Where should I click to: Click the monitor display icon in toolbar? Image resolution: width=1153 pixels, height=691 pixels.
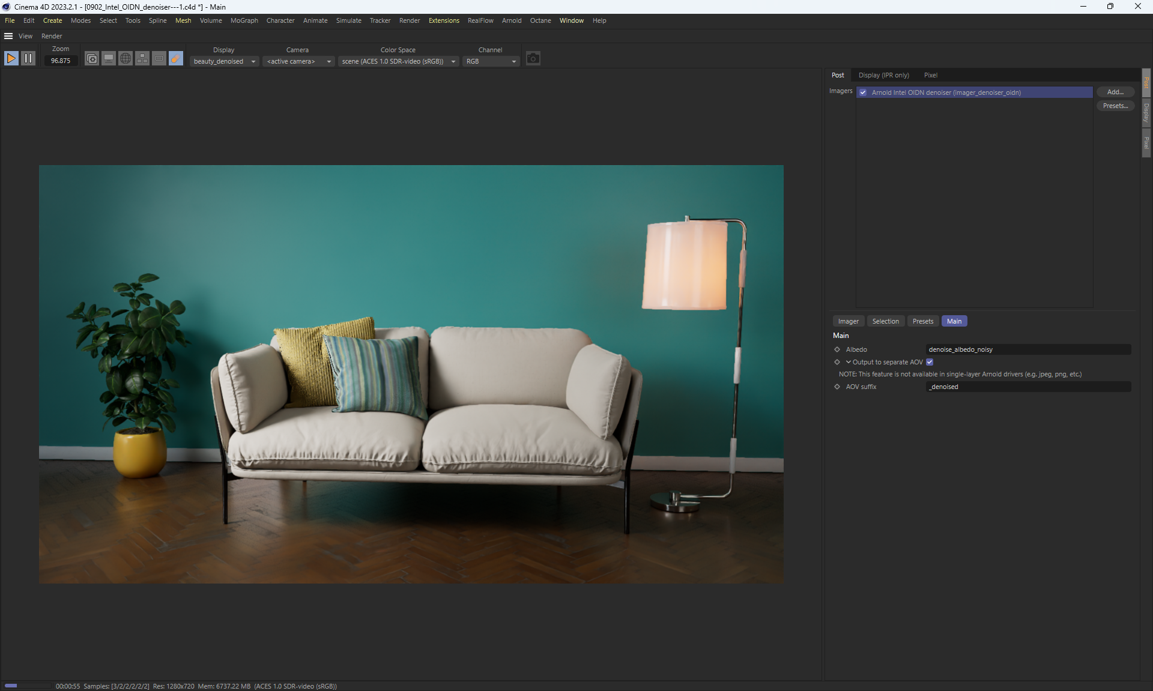point(109,58)
